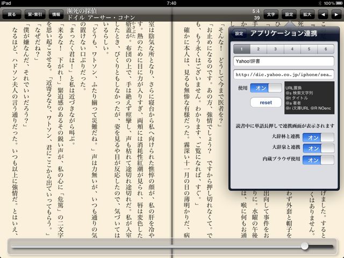Click the Bluetooth status icon

tap(320, 3)
